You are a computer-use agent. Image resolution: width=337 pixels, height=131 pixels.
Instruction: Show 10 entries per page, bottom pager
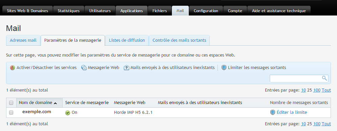(x=303, y=124)
